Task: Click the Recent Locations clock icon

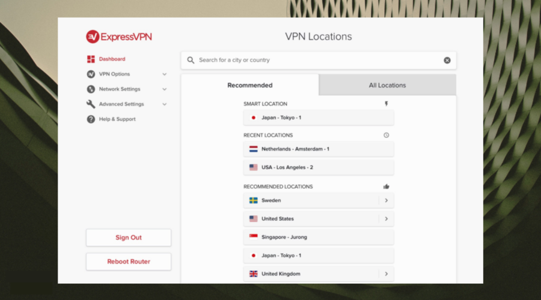Action: pyautogui.click(x=386, y=136)
